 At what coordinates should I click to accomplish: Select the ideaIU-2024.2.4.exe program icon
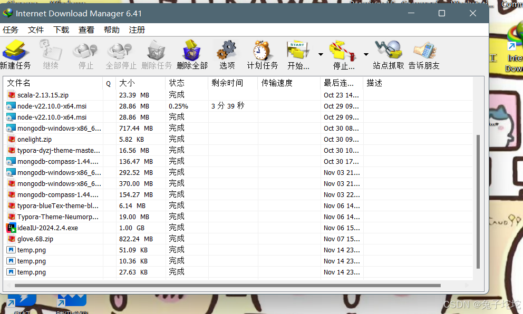click(x=12, y=228)
